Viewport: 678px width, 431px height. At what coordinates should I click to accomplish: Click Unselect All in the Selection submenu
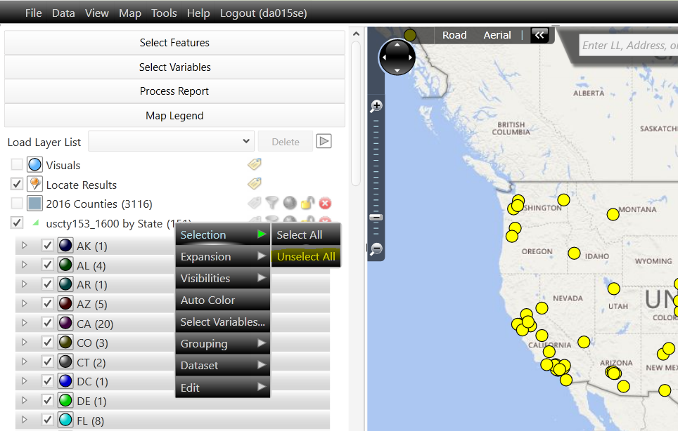pos(305,256)
